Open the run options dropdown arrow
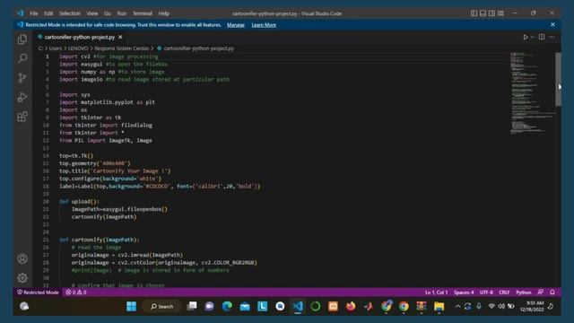The image size is (574, 323). pyautogui.click(x=532, y=37)
